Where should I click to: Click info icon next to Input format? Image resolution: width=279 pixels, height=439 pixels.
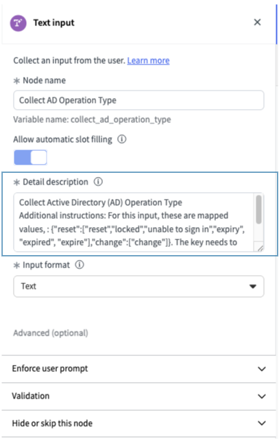(80, 265)
